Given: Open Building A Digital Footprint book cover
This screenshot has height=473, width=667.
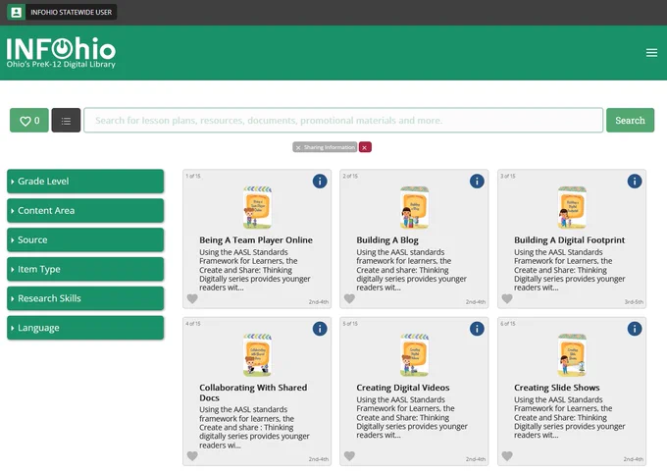Looking at the screenshot, I should tap(572, 207).
